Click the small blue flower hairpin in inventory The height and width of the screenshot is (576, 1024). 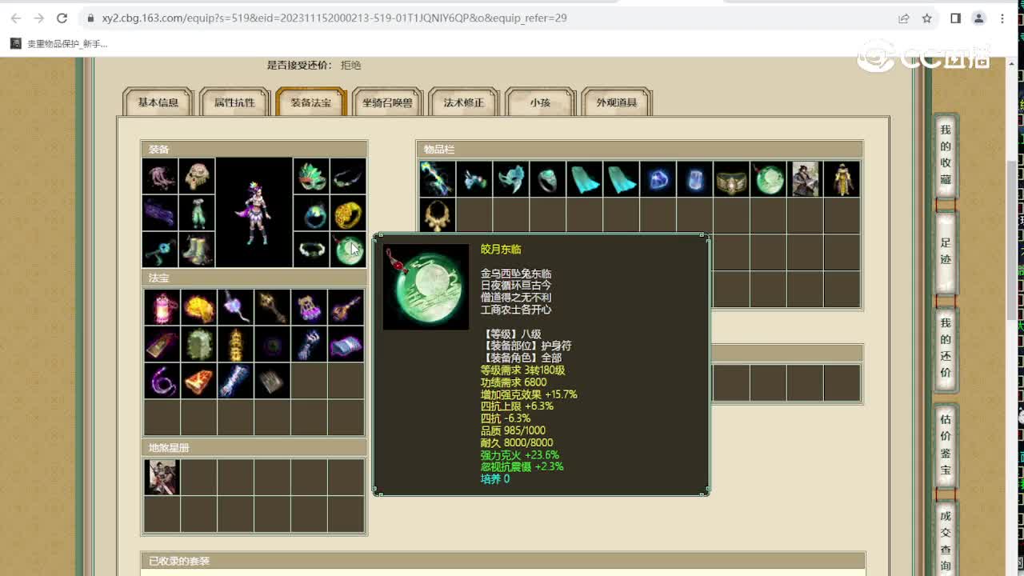click(474, 178)
